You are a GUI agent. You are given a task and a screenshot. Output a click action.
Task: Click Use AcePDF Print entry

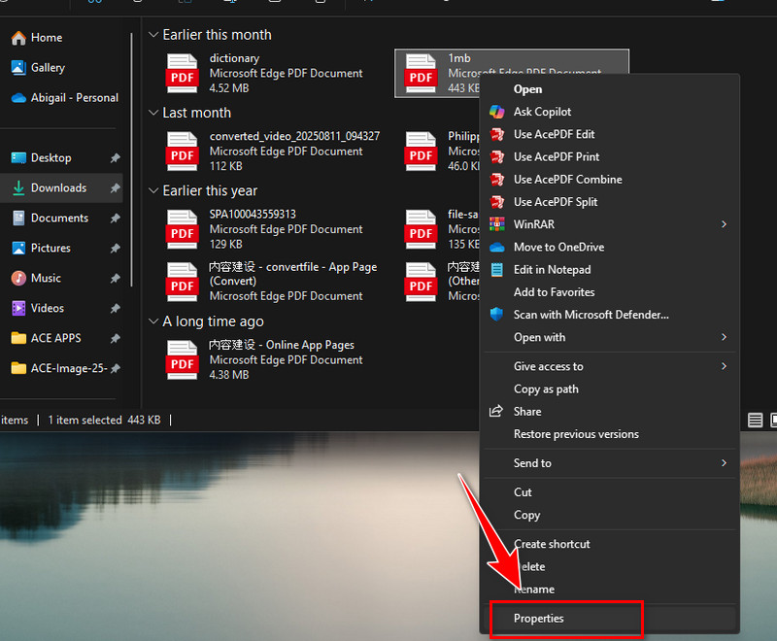coord(610,157)
